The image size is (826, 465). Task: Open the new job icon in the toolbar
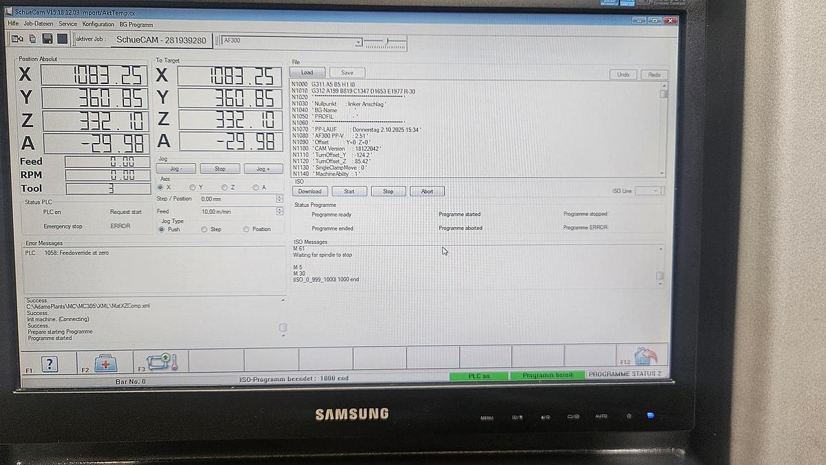16,39
